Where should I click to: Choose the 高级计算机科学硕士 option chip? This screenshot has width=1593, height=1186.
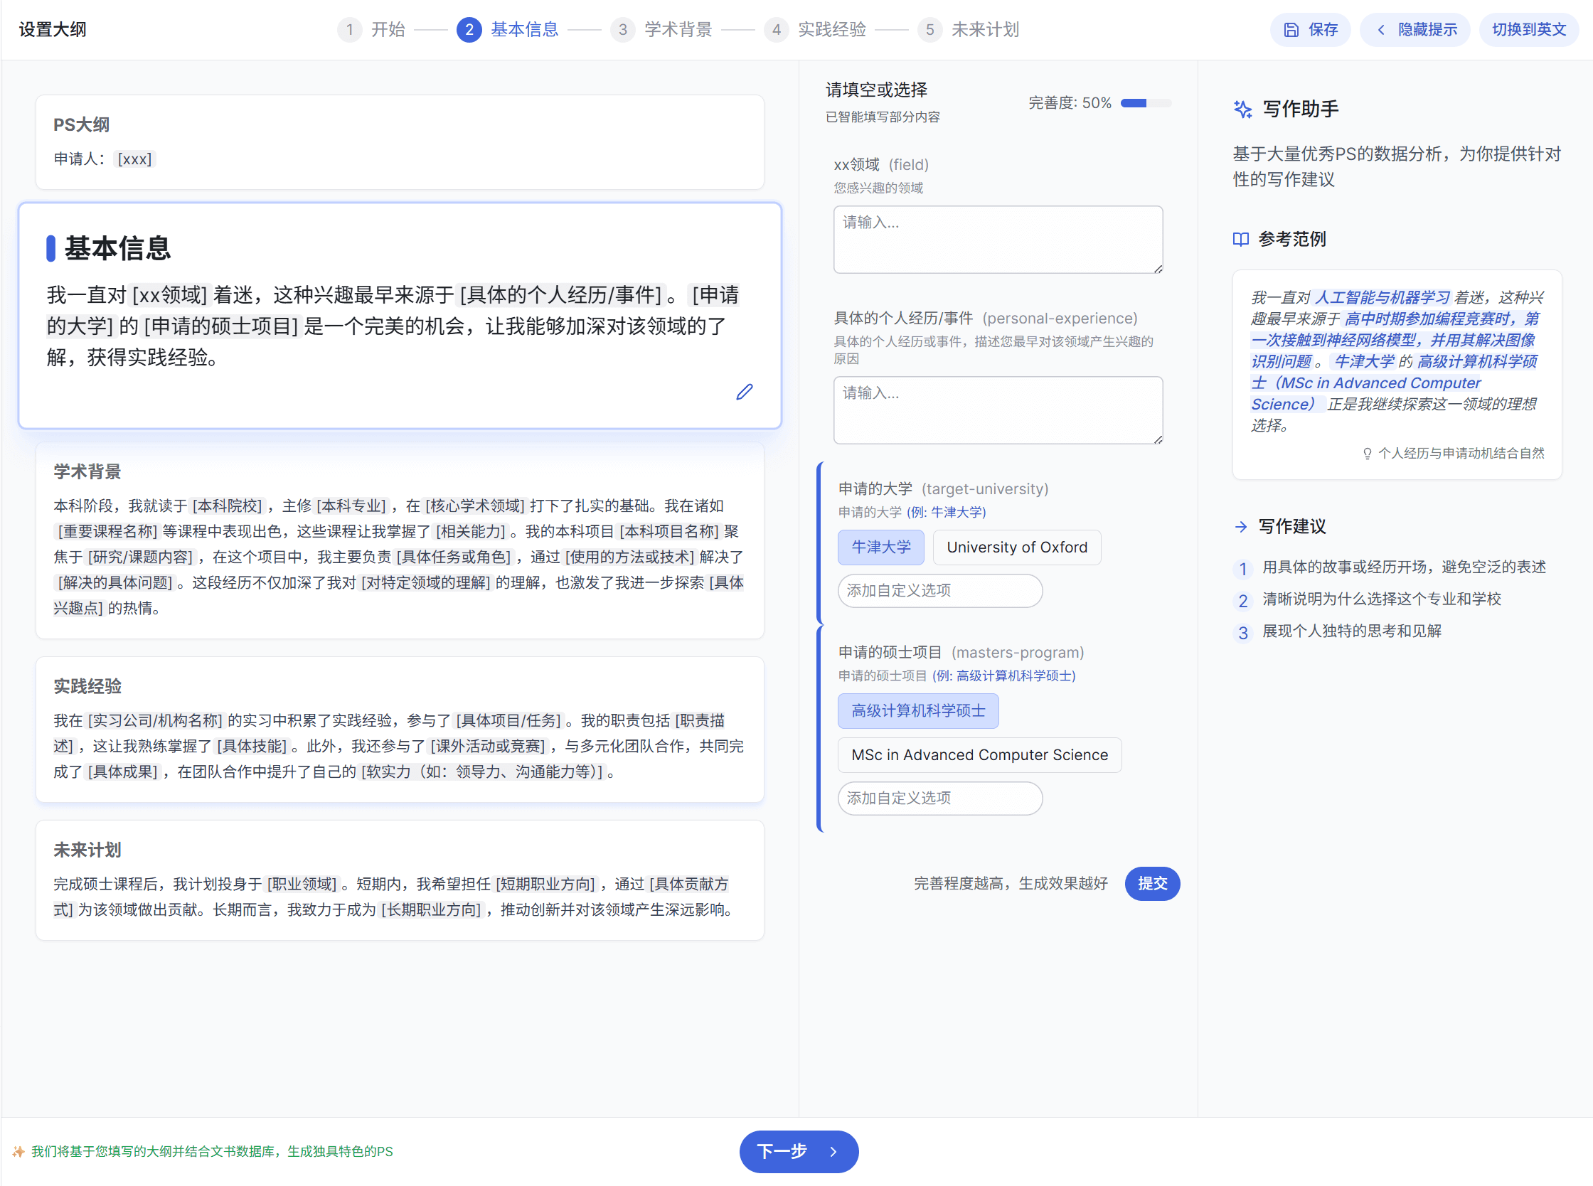click(x=917, y=711)
